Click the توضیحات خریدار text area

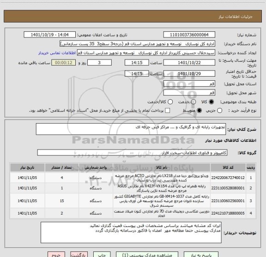pyautogui.click(x=131, y=233)
